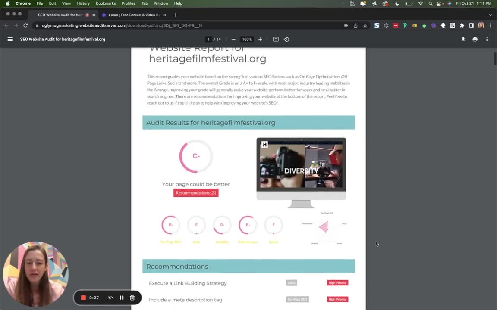Viewport: 497px width, 310px height.
Task: Click the website screenshot monitor thumbnail
Action: coord(301,173)
